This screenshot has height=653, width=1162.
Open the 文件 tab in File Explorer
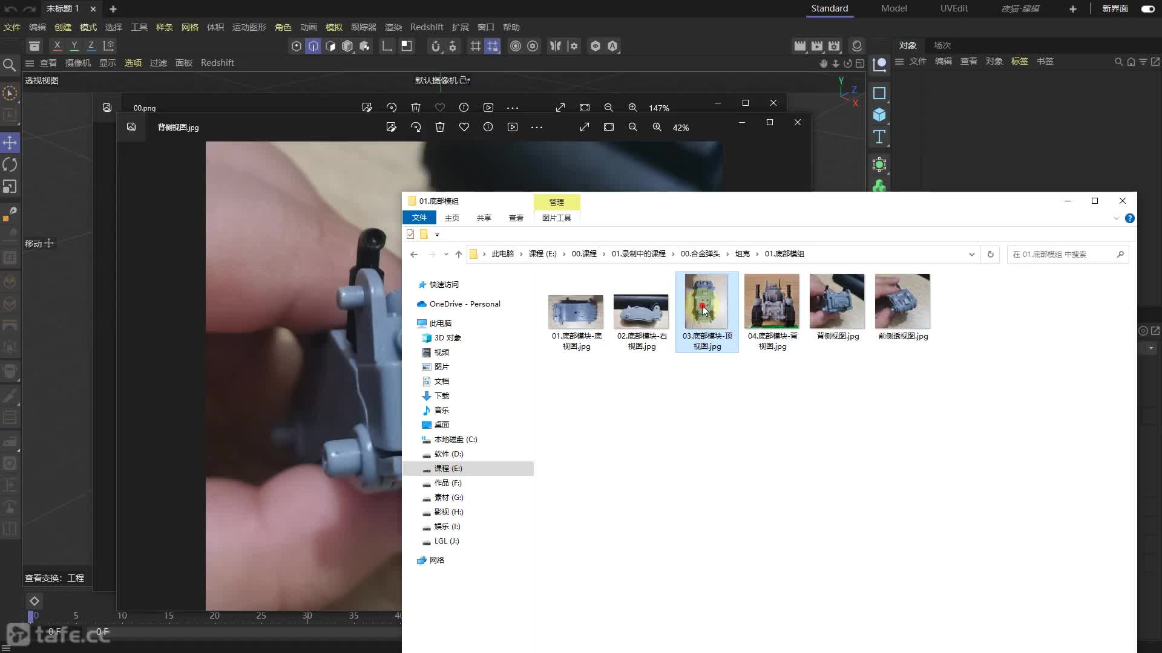[x=419, y=218]
